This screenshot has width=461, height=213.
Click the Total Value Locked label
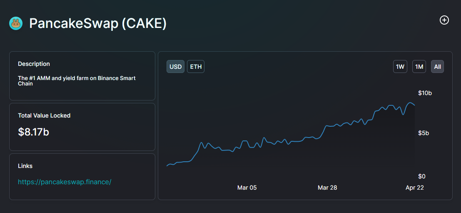click(x=44, y=115)
